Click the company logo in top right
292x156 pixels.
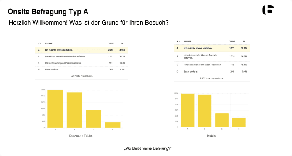click(x=268, y=10)
